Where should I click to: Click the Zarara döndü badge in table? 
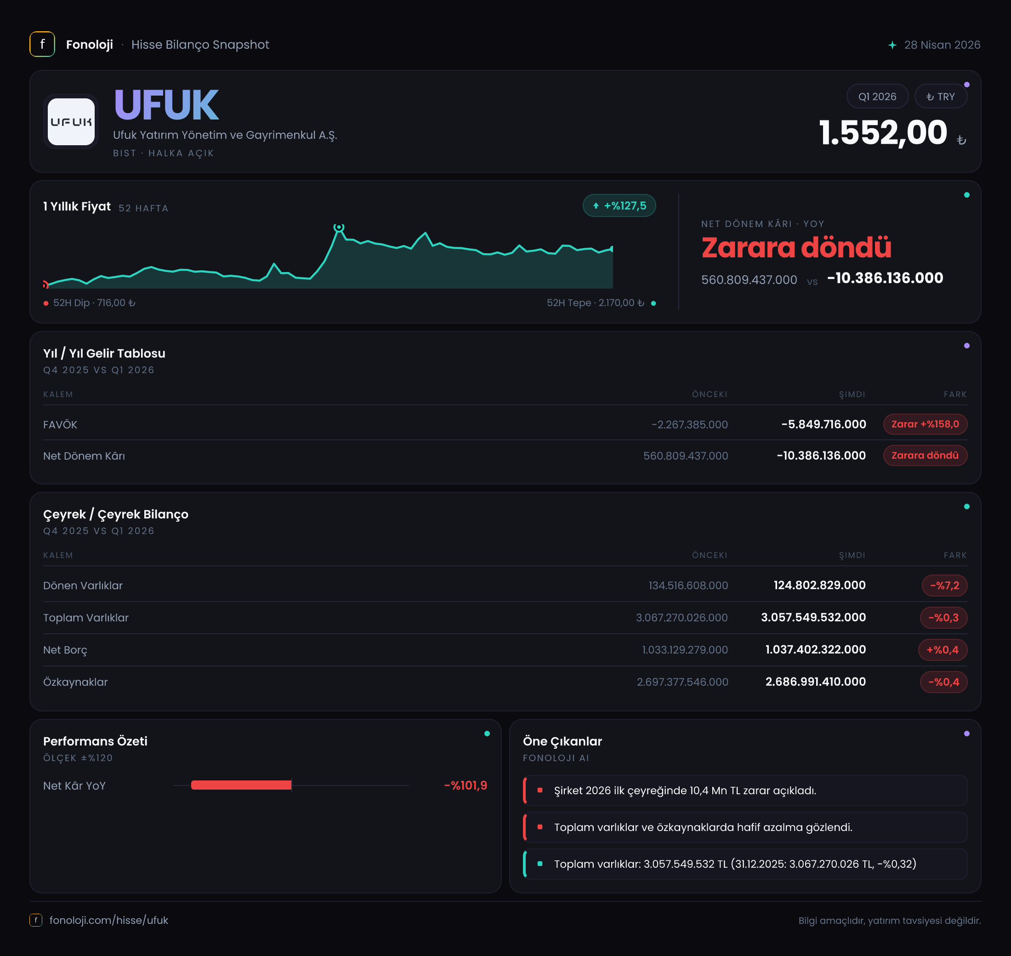pyautogui.click(x=925, y=455)
